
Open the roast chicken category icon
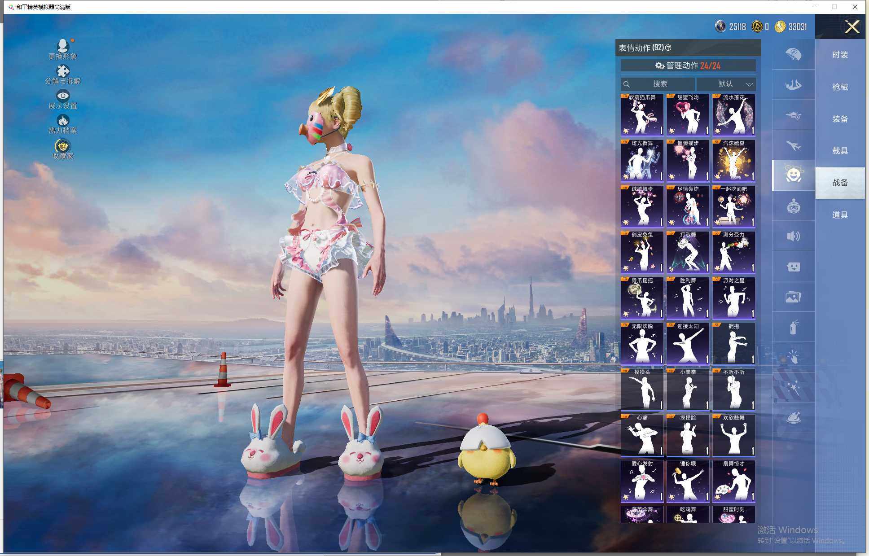[793, 418]
